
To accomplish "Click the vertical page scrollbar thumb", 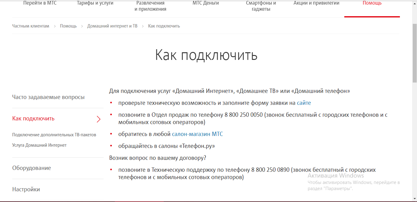I will (415, 53).
